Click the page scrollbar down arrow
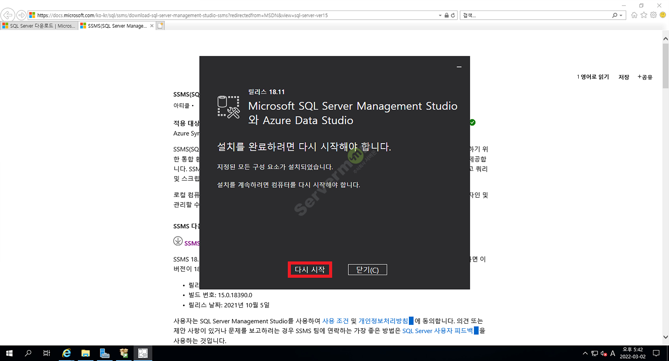This screenshot has width=669, height=361. point(665,337)
